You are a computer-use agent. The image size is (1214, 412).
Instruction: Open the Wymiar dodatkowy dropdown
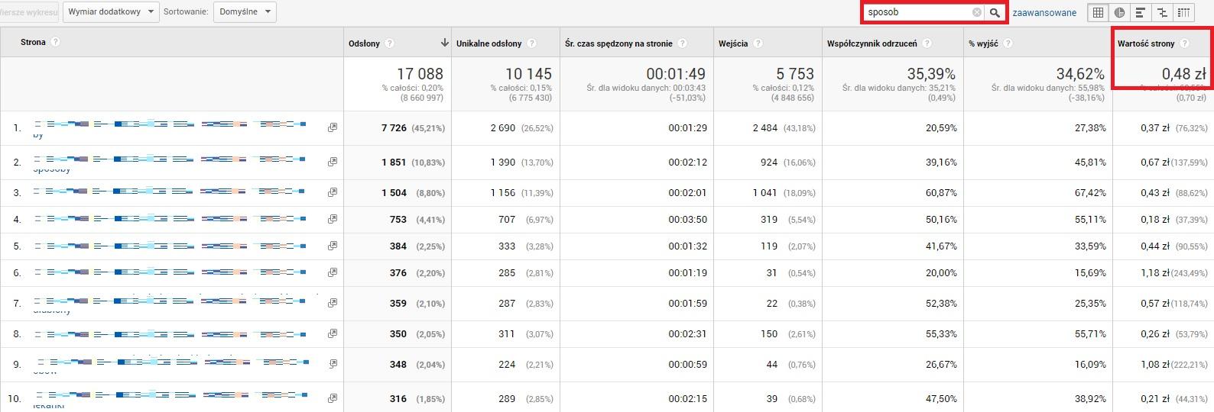(x=111, y=12)
